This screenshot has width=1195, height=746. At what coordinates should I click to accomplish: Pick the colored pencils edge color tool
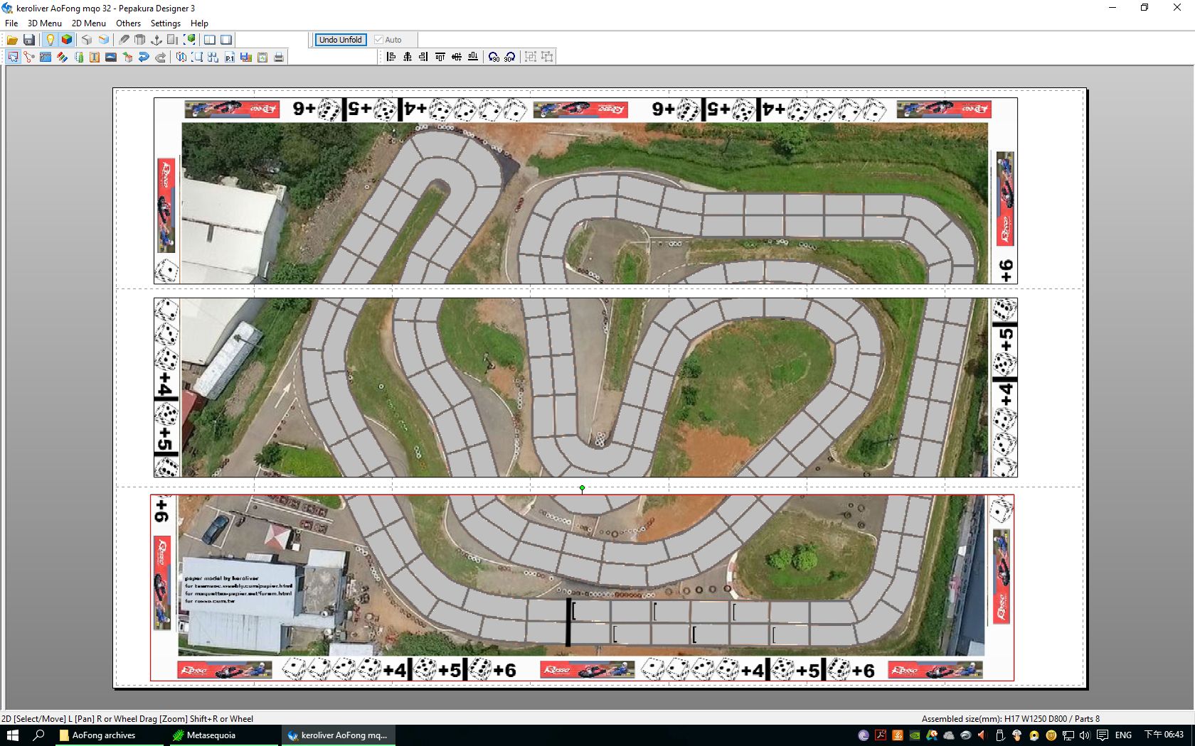pyautogui.click(x=63, y=57)
